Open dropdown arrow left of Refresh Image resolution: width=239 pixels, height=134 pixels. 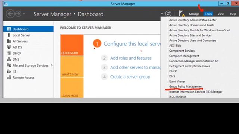click(162, 14)
